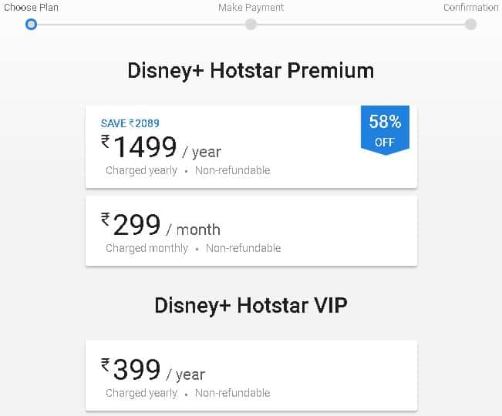Click the Charged monthly note

(x=147, y=248)
